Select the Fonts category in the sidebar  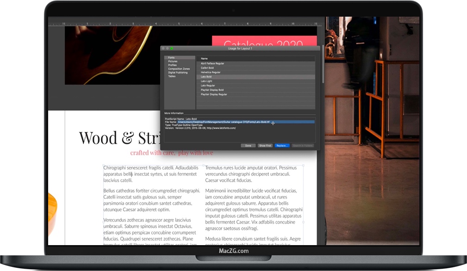173,57
